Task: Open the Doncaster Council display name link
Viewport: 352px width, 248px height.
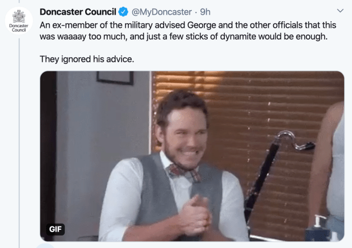Action: click(x=78, y=12)
